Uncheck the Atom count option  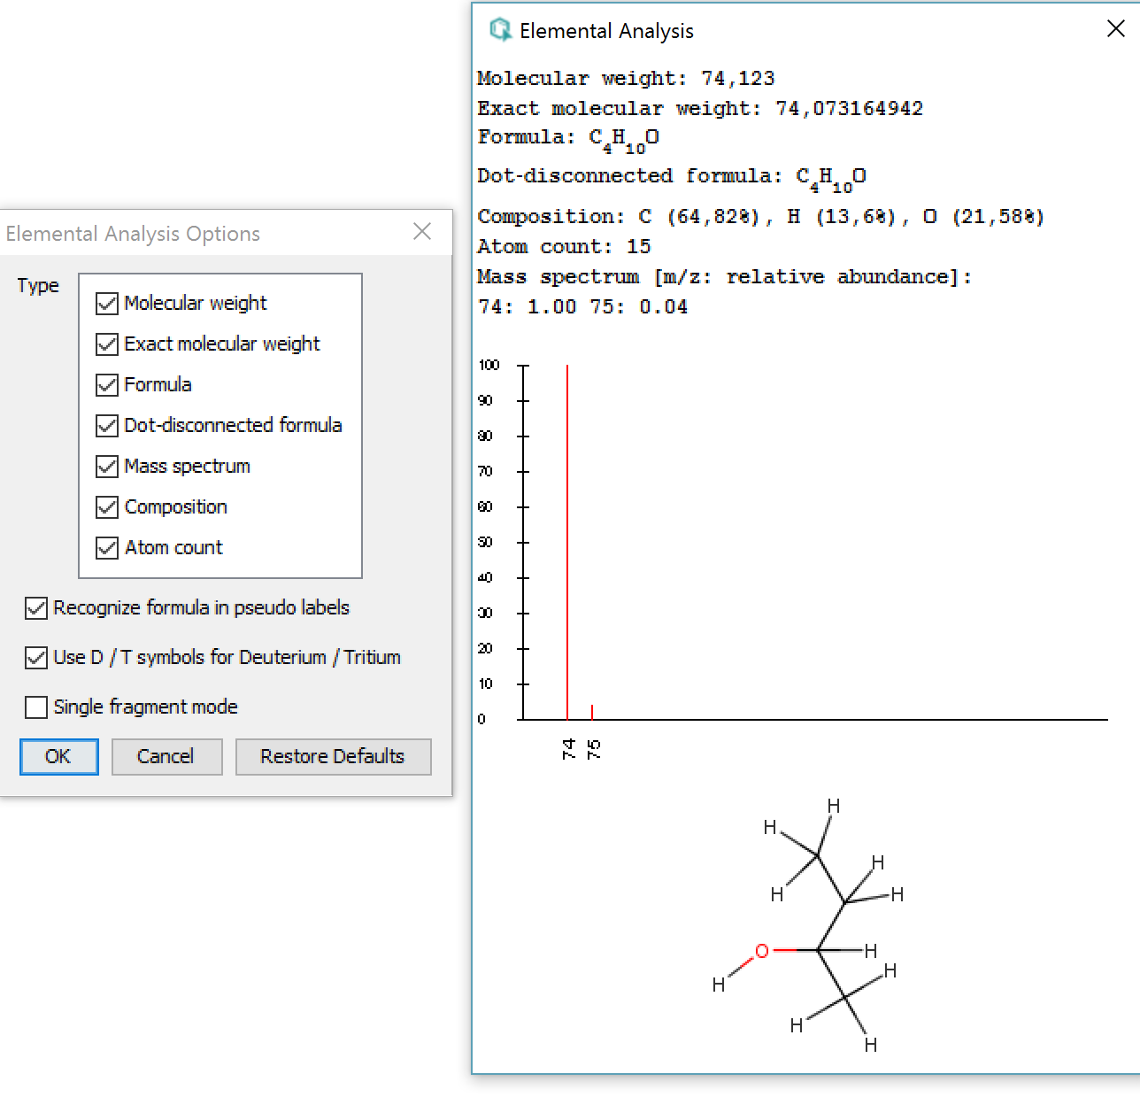coord(107,548)
